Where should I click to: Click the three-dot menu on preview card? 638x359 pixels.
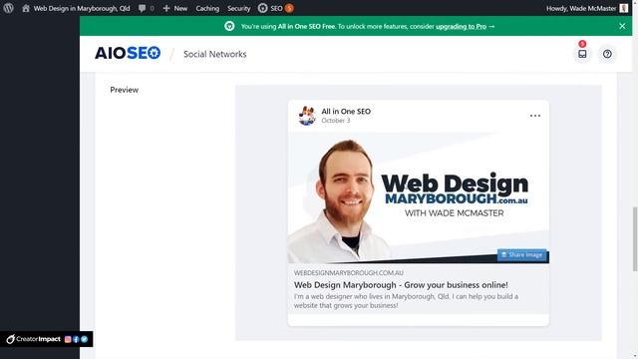click(535, 116)
